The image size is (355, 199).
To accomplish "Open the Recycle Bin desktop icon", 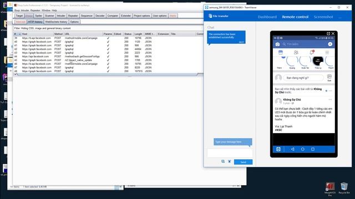I will point(344,188).
